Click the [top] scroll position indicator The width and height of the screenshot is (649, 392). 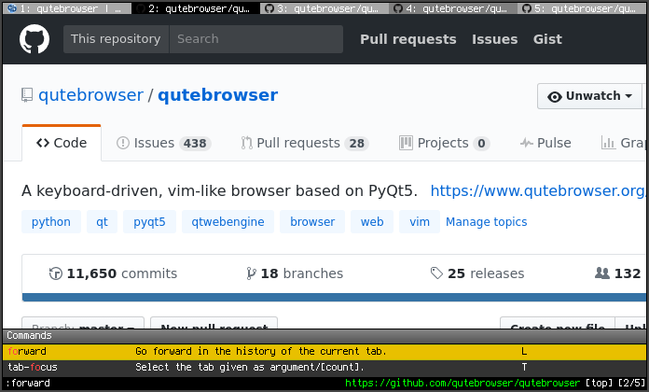598,383
